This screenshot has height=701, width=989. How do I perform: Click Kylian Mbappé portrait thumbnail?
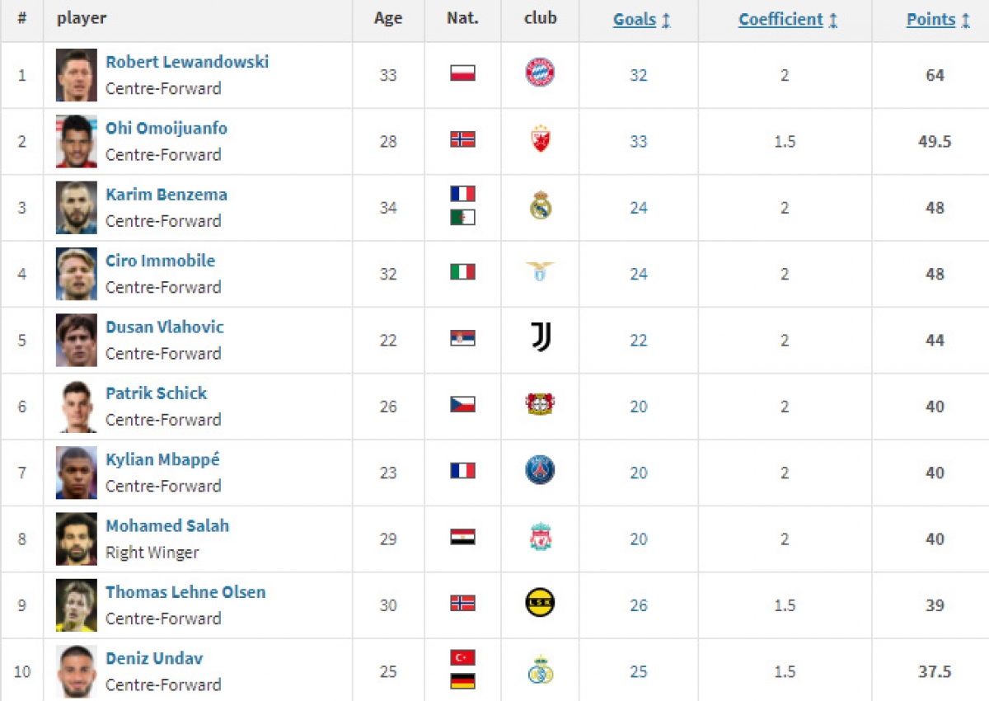point(77,473)
